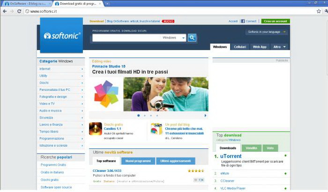Expand the Programmazione category arrow

(82, 139)
